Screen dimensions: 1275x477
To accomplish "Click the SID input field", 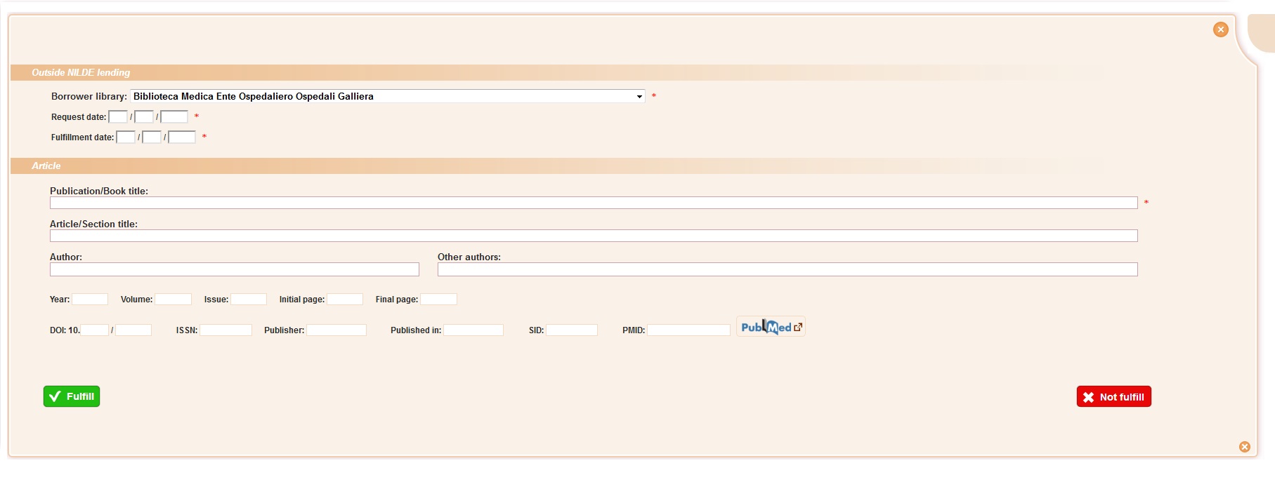I will pos(572,330).
